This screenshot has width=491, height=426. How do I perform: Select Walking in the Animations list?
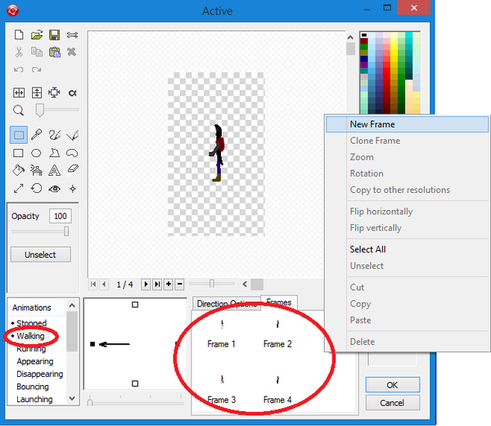tap(31, 336)
